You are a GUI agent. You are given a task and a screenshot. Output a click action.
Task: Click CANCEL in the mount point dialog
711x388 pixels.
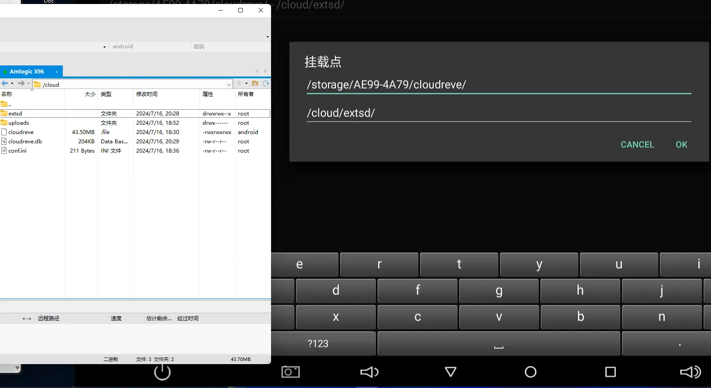(x=637, y=145)
